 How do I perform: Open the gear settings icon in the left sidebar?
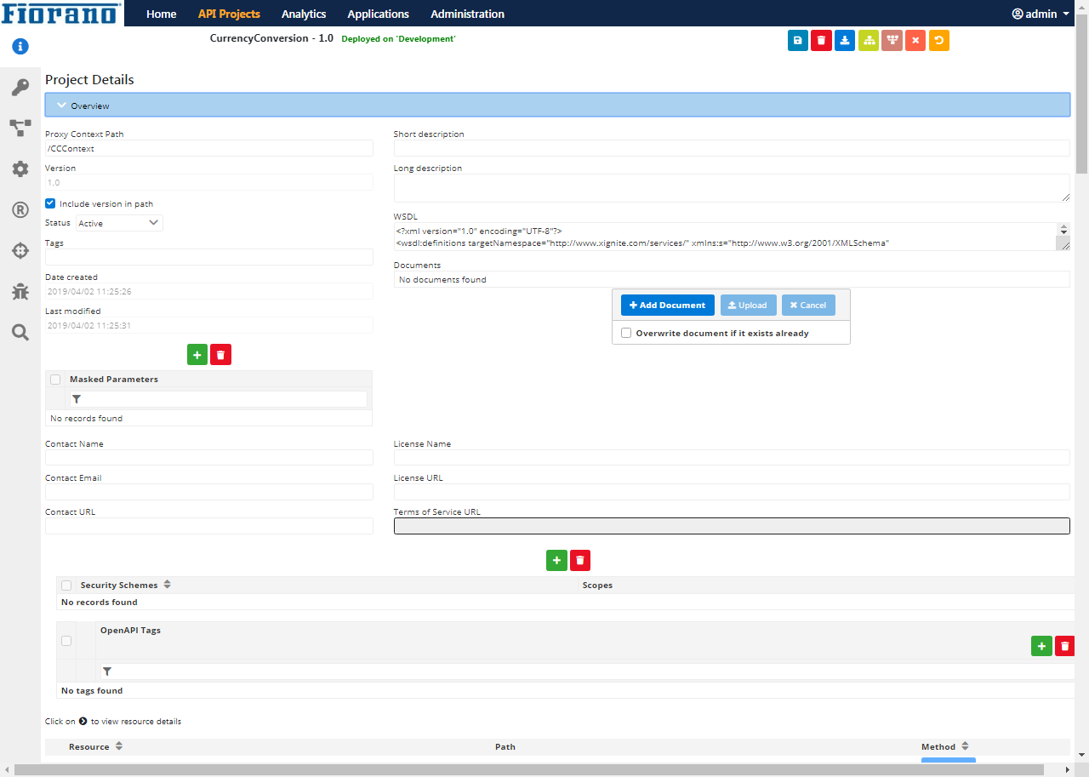(20, 169)
